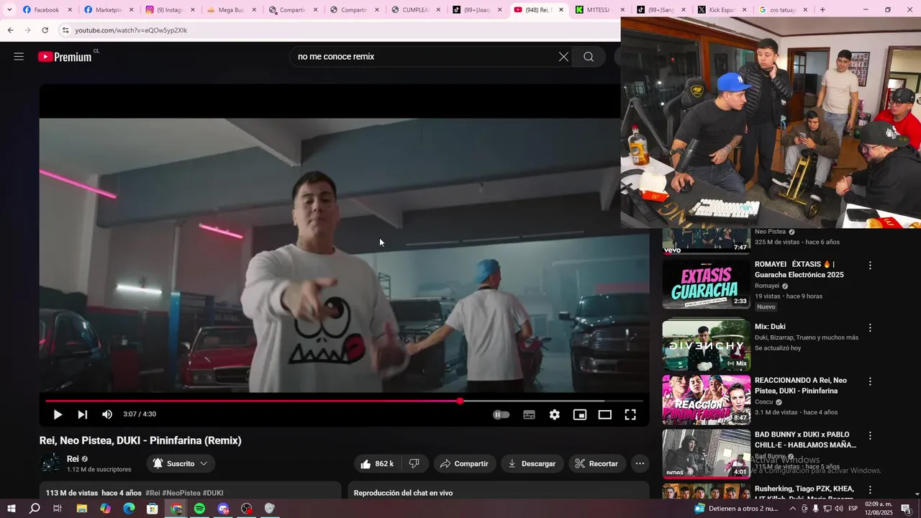Open Reaccionando a Rei video thumbnail
The width and height of the screenshot is (921, 518).
(706, 399)
